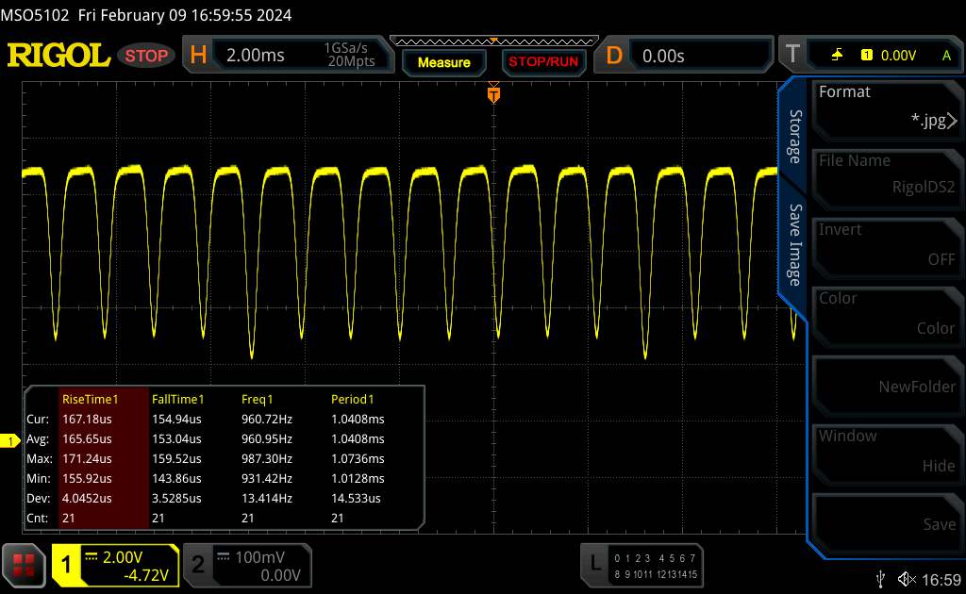The width and height of the screenshot is (966, 594).
Task: Click the waveform memory position bar
Action: (x=494, y=41)
